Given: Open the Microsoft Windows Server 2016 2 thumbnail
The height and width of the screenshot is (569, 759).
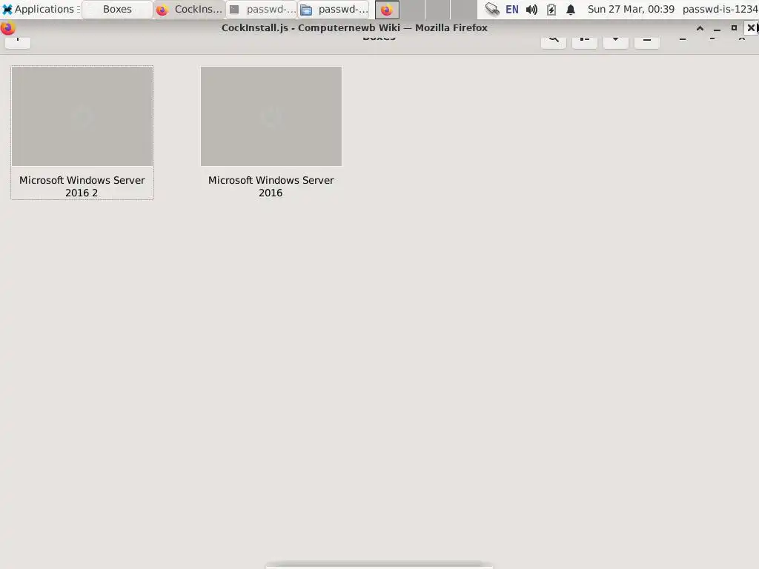Looking at the screenshot, I should point(82,116).
